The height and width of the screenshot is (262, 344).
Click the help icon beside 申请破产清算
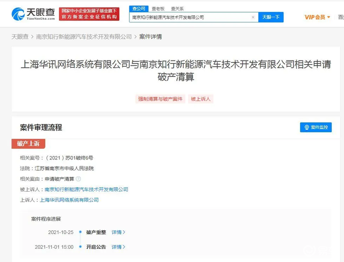click(x=78, y=179)
